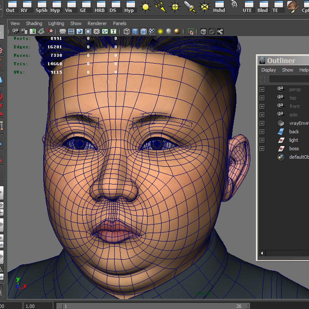Open the Outliner Display menu

268,70
